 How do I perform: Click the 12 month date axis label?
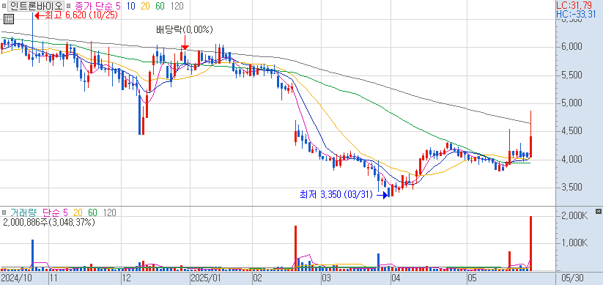(x=127, y=278)
